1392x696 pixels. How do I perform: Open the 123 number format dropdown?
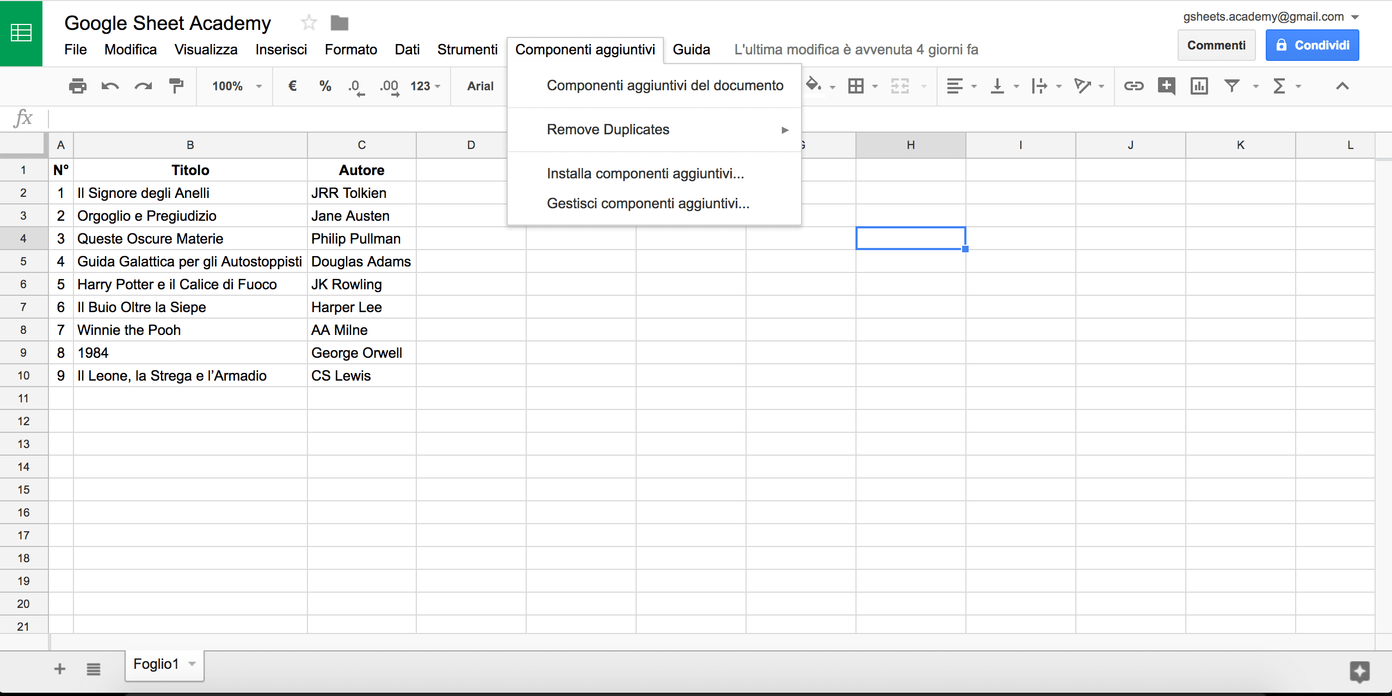click(425, 86)
